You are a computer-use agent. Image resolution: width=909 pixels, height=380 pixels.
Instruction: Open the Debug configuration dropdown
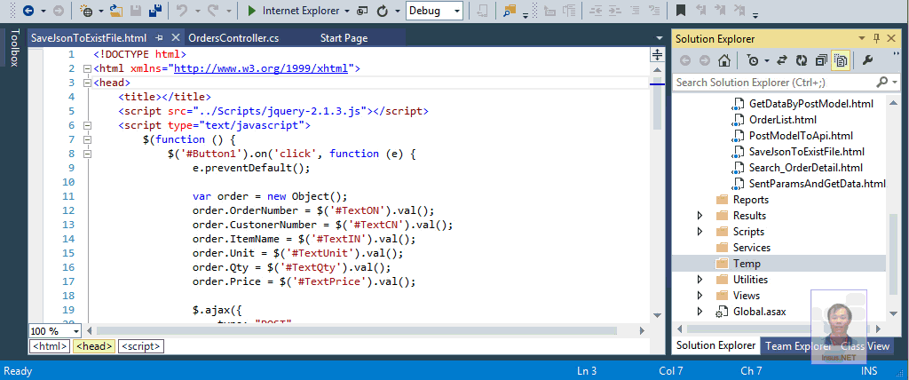[x=457, y=11]
